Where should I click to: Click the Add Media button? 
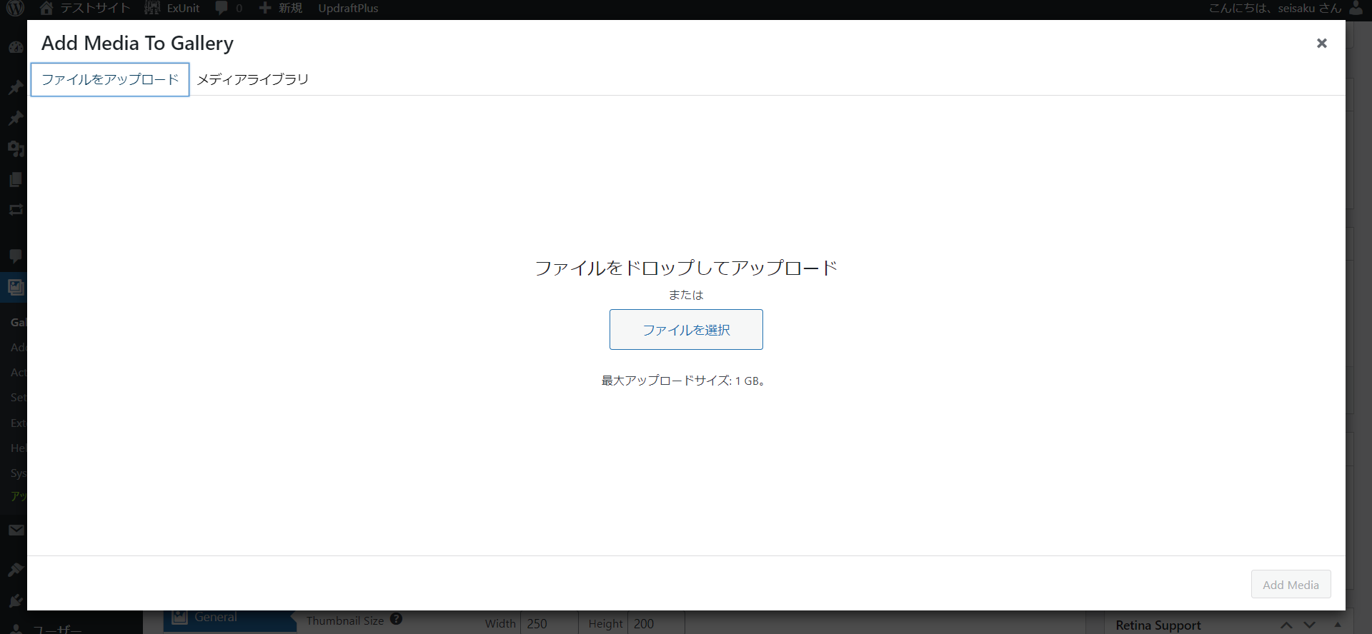[1291, 585]
